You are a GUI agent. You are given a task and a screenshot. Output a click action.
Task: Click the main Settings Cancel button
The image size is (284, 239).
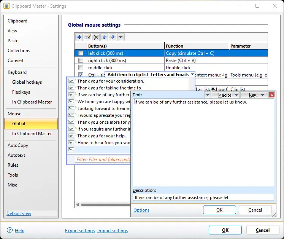(263, 230)
